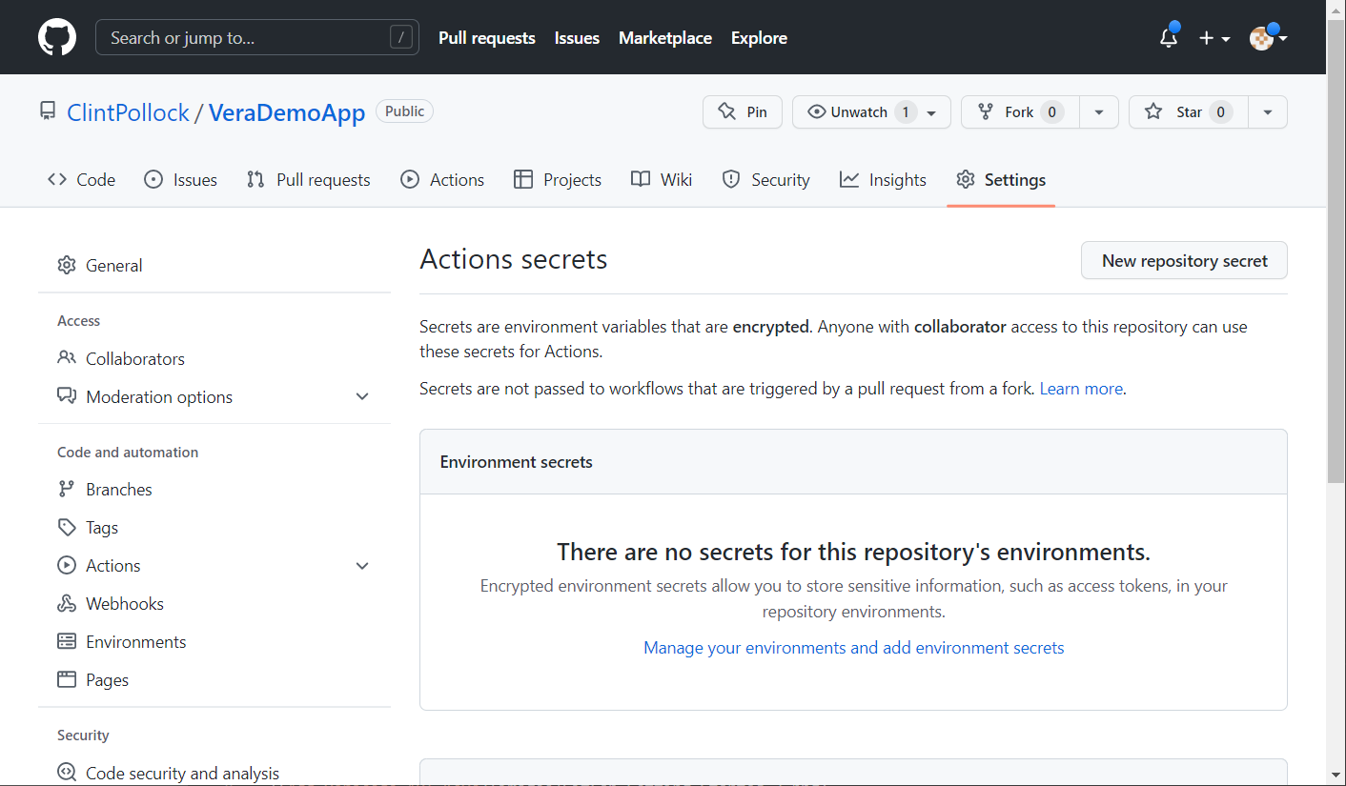This screenshot has height=786, width=1346.
Task: Click the Environment secrets section heading
Action: click(516, 462)
